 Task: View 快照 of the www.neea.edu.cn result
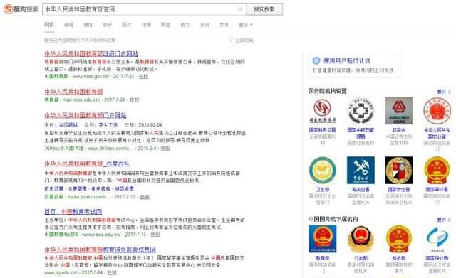pos(155,235)
